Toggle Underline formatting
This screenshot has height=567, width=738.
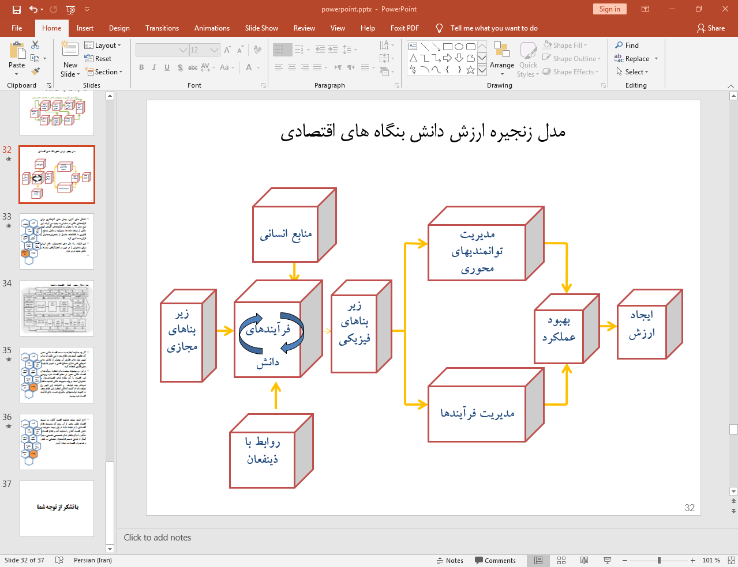[167, 67]
